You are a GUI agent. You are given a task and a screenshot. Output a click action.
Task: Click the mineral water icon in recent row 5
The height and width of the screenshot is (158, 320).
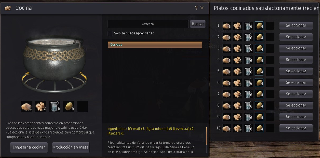coord(248,71)
